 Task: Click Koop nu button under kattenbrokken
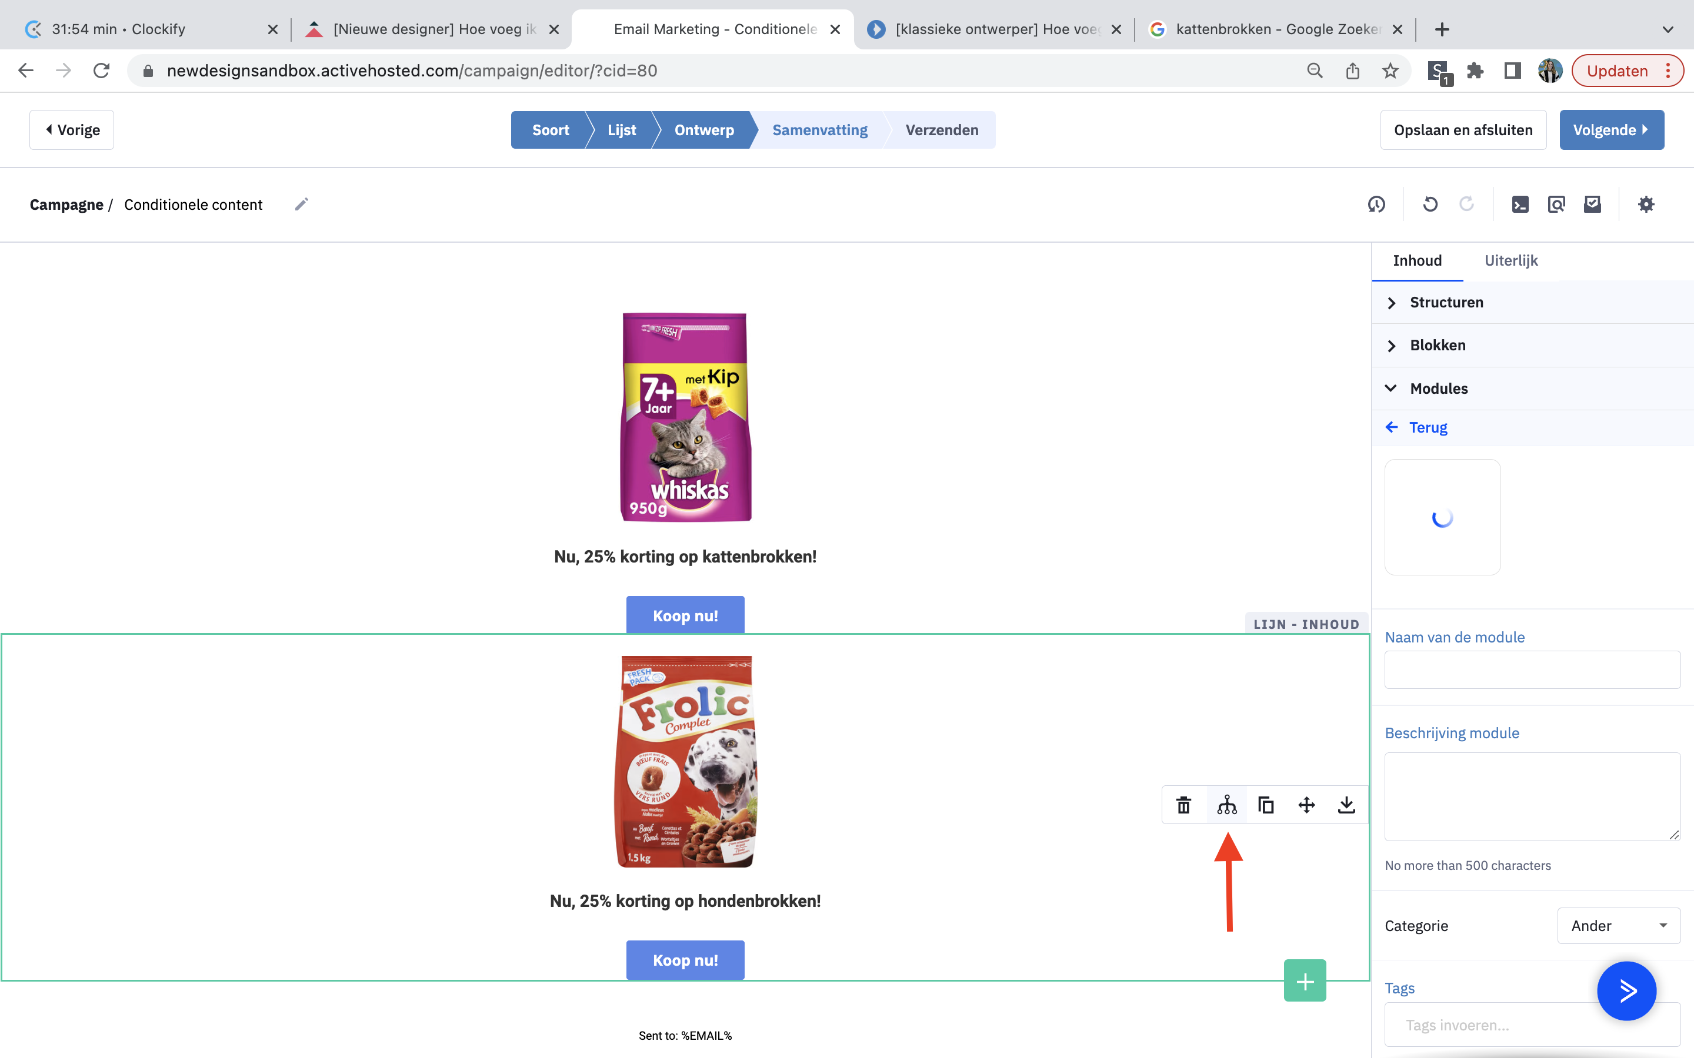coord(685,615)
